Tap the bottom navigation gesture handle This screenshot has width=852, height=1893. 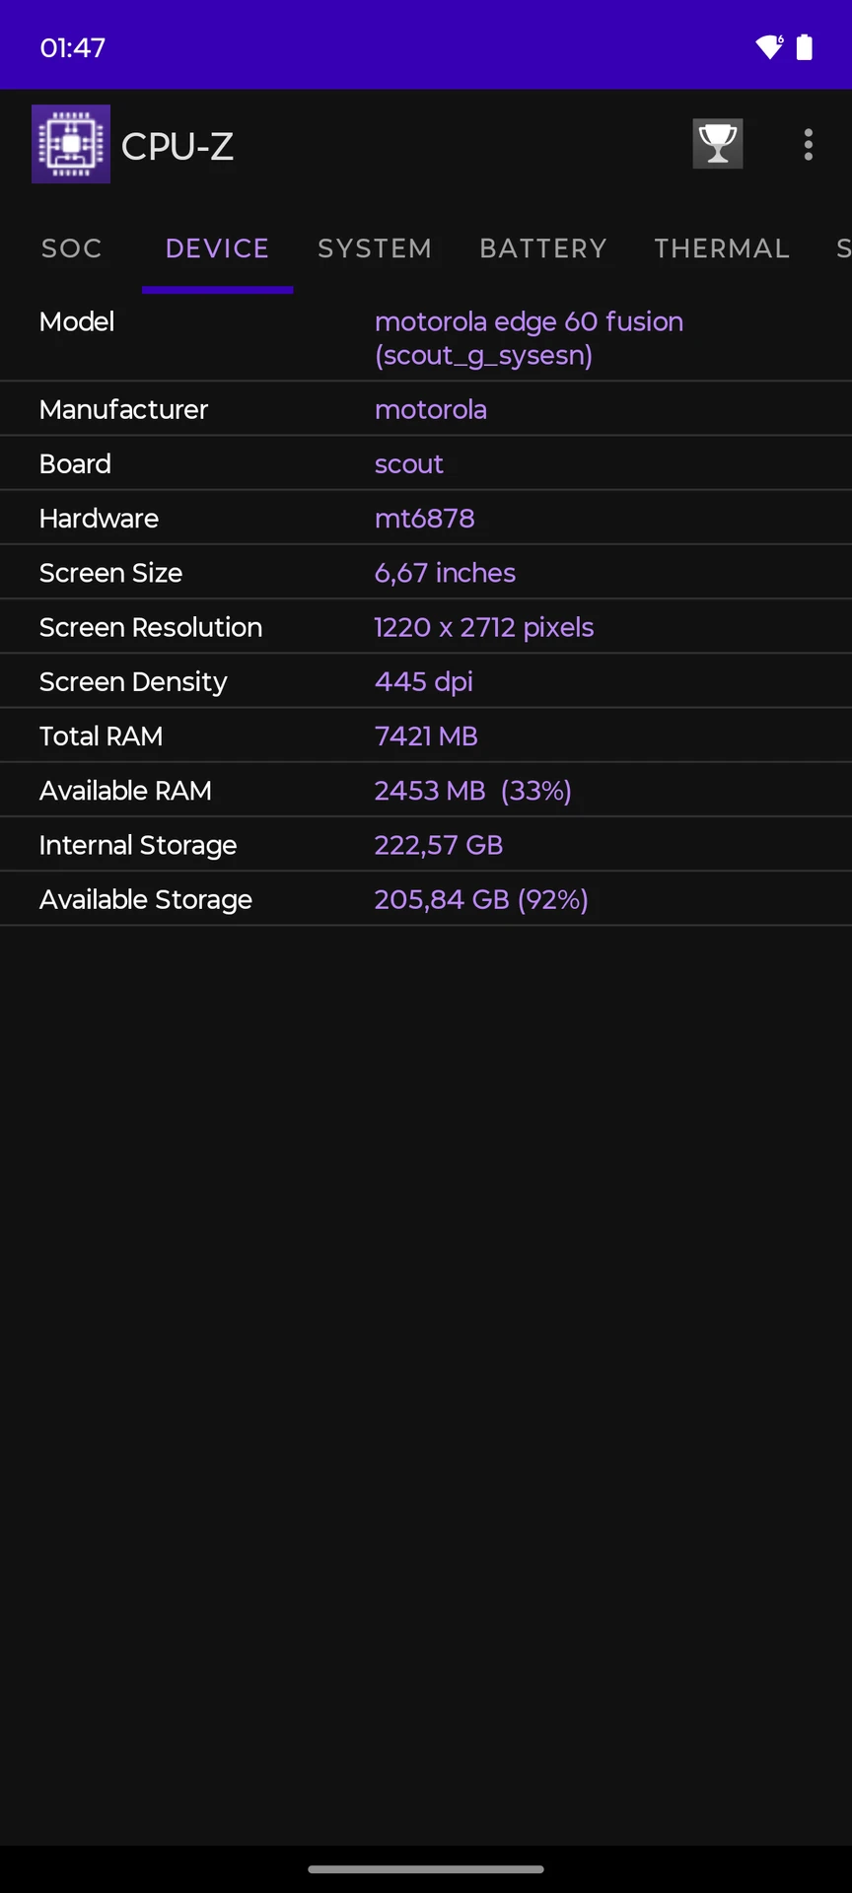click(x=426, y=1868)
